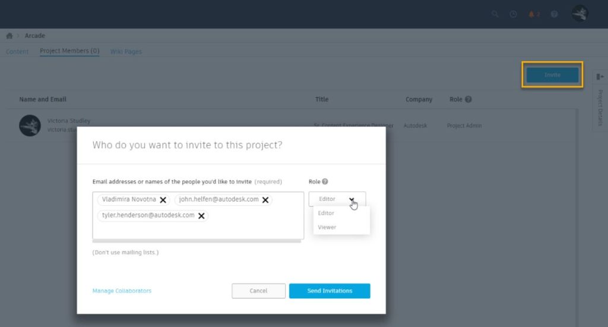Open the clock history icon
Viewport: 608px width, 327px height.
pos(513,14)
